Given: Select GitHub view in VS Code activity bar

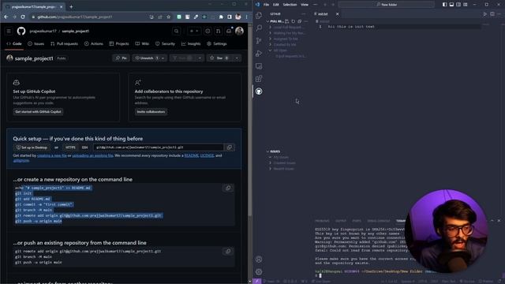Looking at the screenshot, I should point(259,92).
